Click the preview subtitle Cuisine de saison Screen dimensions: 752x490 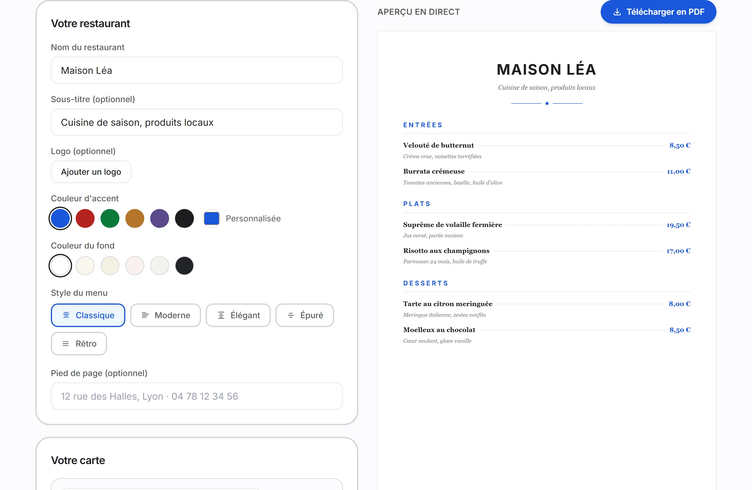pyautogui.click(x=547, y=87)
